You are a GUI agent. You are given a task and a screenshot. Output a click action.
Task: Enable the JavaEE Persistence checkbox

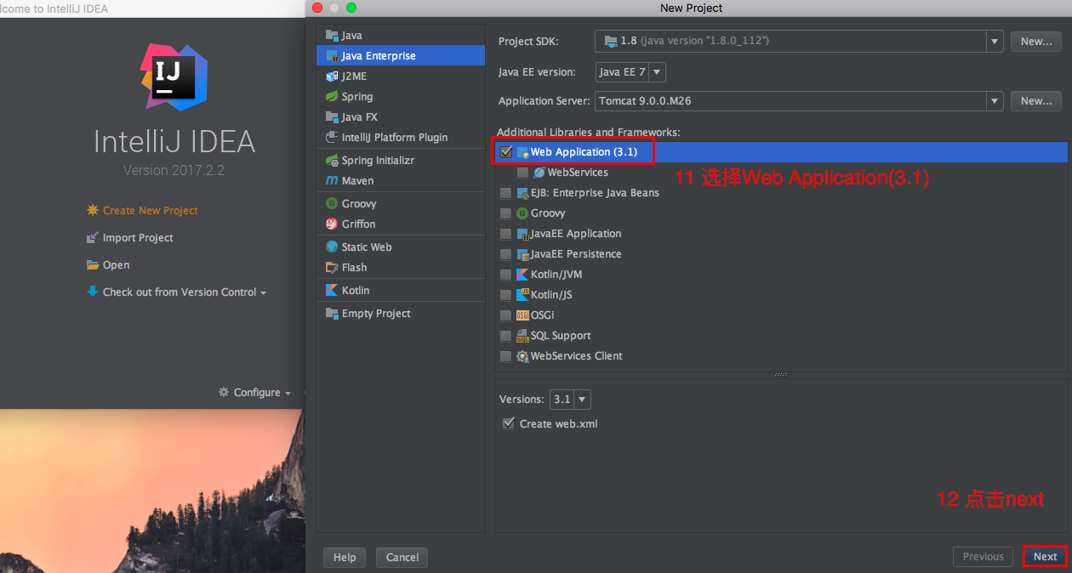click(x=506, y=254)
